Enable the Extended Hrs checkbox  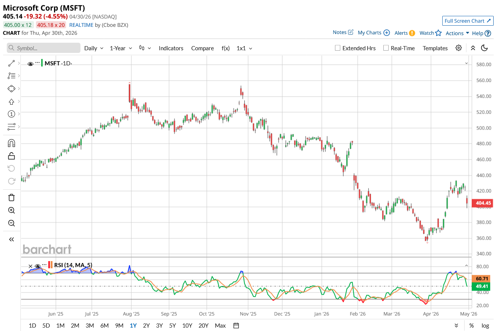click(338, 48)
